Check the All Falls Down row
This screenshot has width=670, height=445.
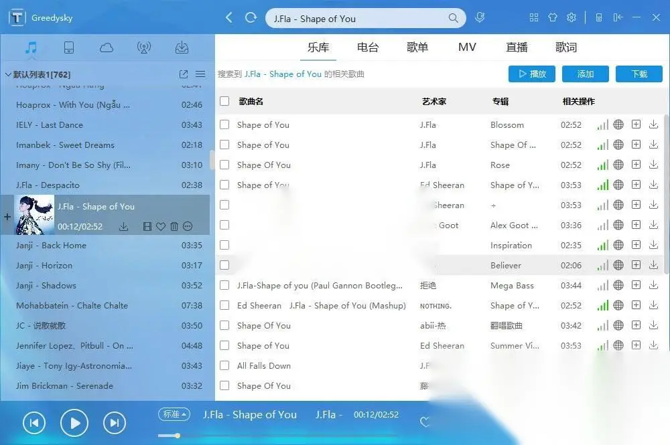point(224,365)
